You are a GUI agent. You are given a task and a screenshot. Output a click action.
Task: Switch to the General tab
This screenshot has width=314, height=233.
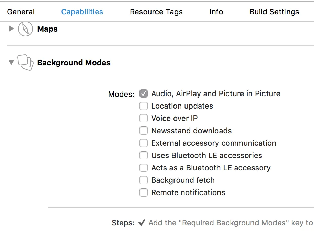[x=21, y=12]
